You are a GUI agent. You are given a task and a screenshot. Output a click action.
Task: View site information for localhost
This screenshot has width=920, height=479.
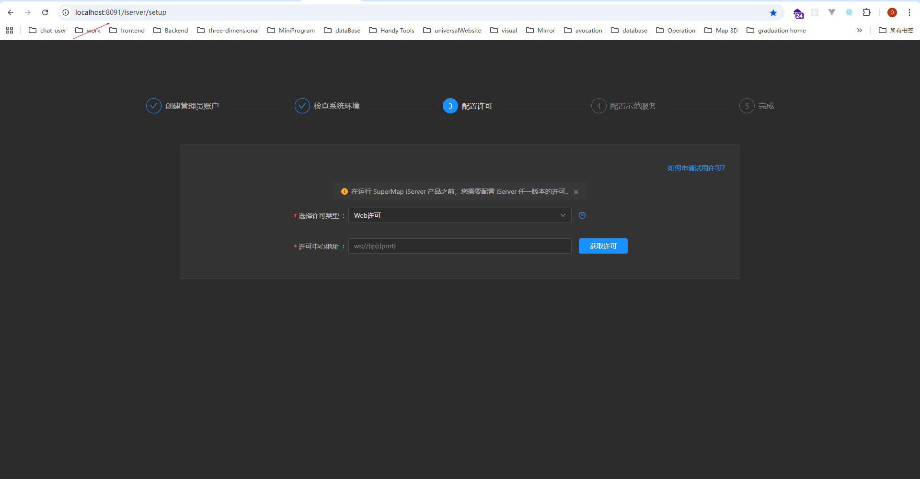pyautogui.click(x=66, y=12)
